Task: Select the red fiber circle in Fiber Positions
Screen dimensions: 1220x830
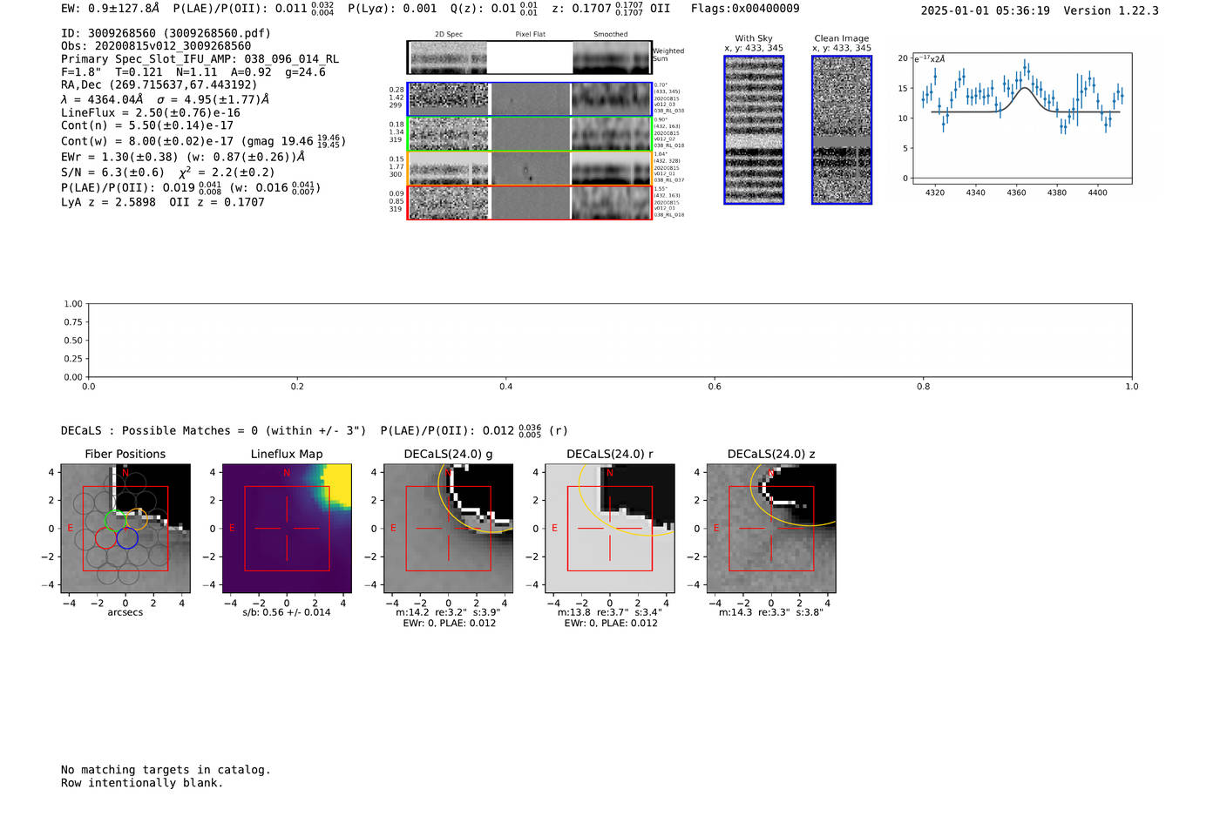Action: pyautogui.click(x=105, y=538)
